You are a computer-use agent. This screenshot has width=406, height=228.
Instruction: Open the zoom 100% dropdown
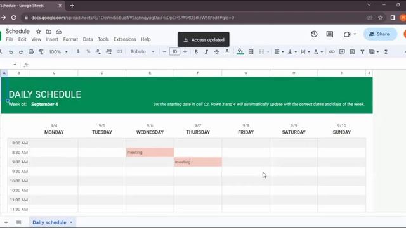click(x=58, y=52)
